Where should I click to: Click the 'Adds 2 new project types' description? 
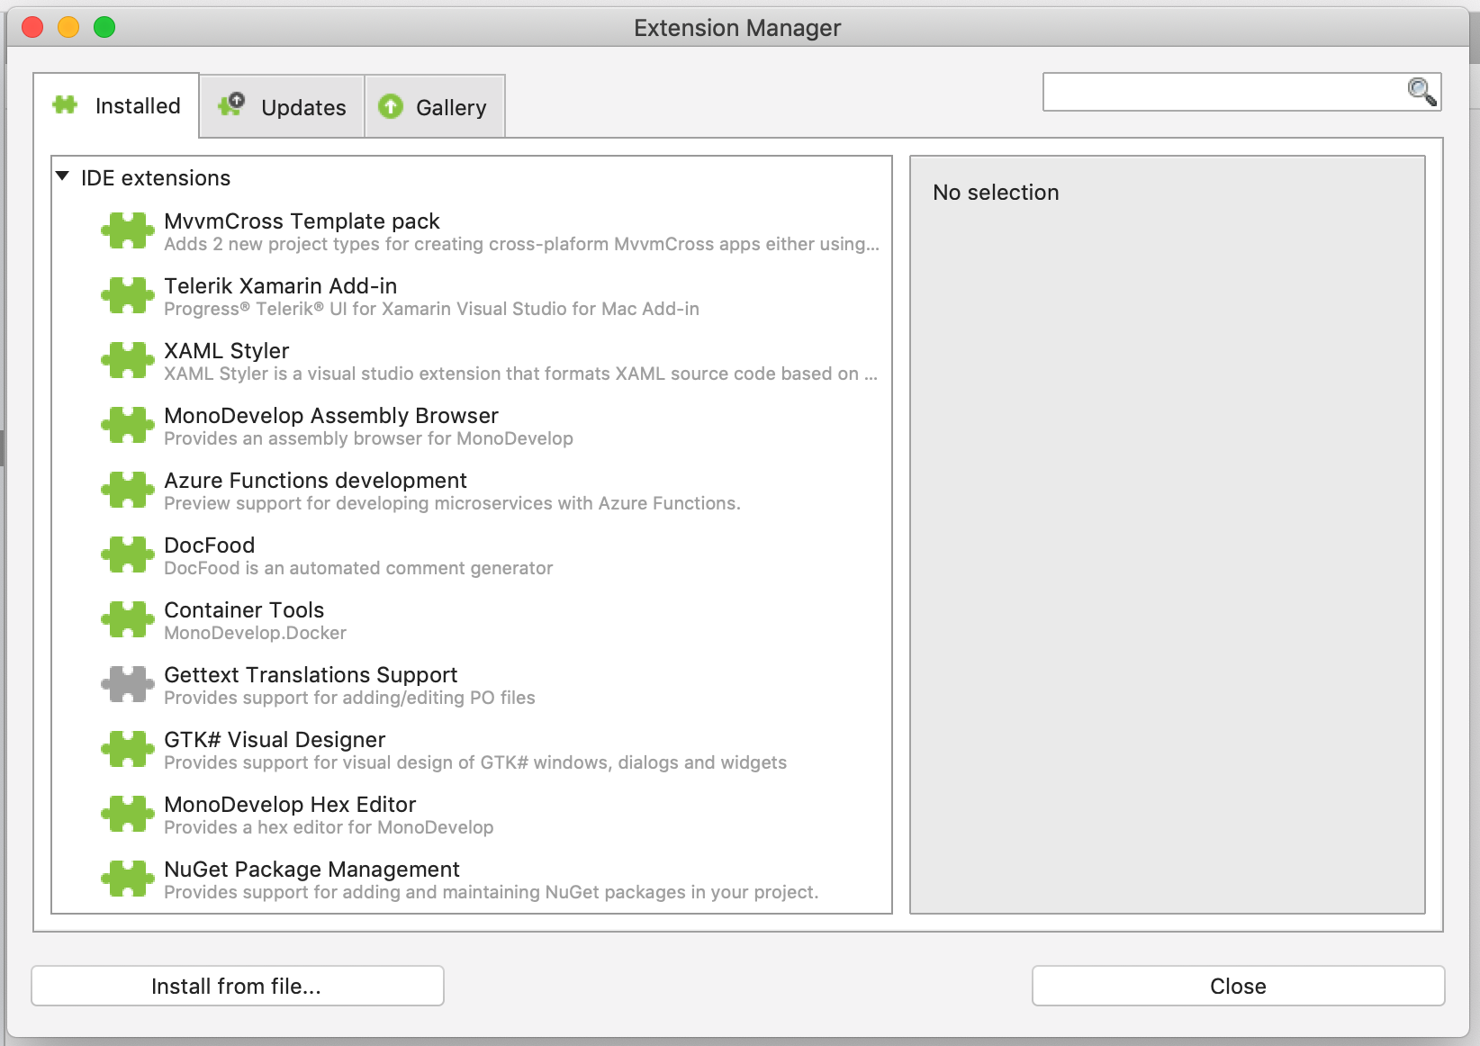coord(521,244)
